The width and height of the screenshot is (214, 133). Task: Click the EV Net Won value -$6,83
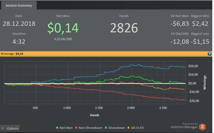coord(180,24)
